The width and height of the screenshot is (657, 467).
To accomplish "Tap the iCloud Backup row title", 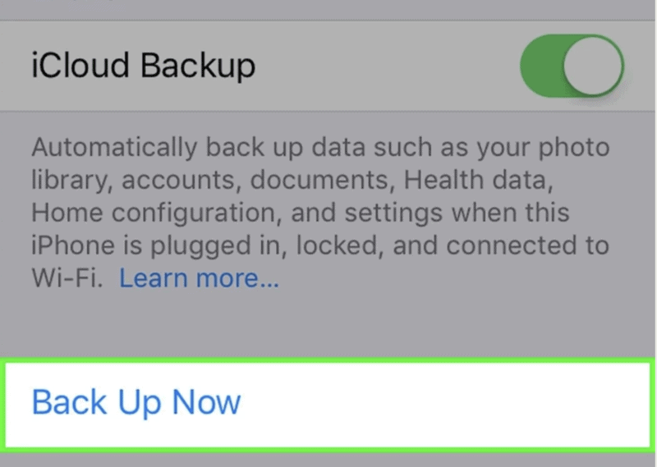I will point(143,66).
